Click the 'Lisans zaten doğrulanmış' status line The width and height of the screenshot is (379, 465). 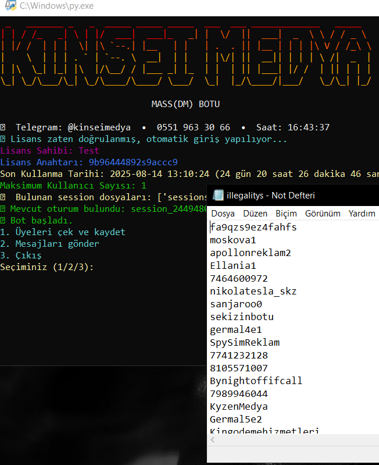[144, 139]
